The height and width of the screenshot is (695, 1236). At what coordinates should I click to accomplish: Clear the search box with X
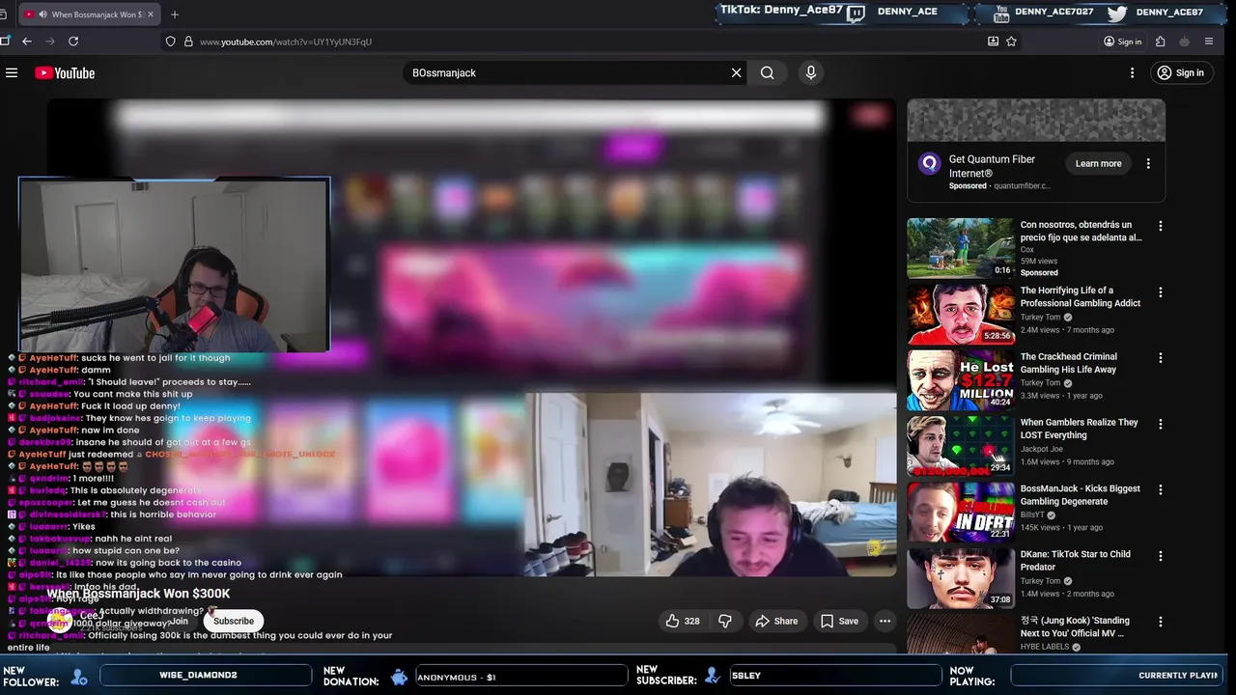736,72
